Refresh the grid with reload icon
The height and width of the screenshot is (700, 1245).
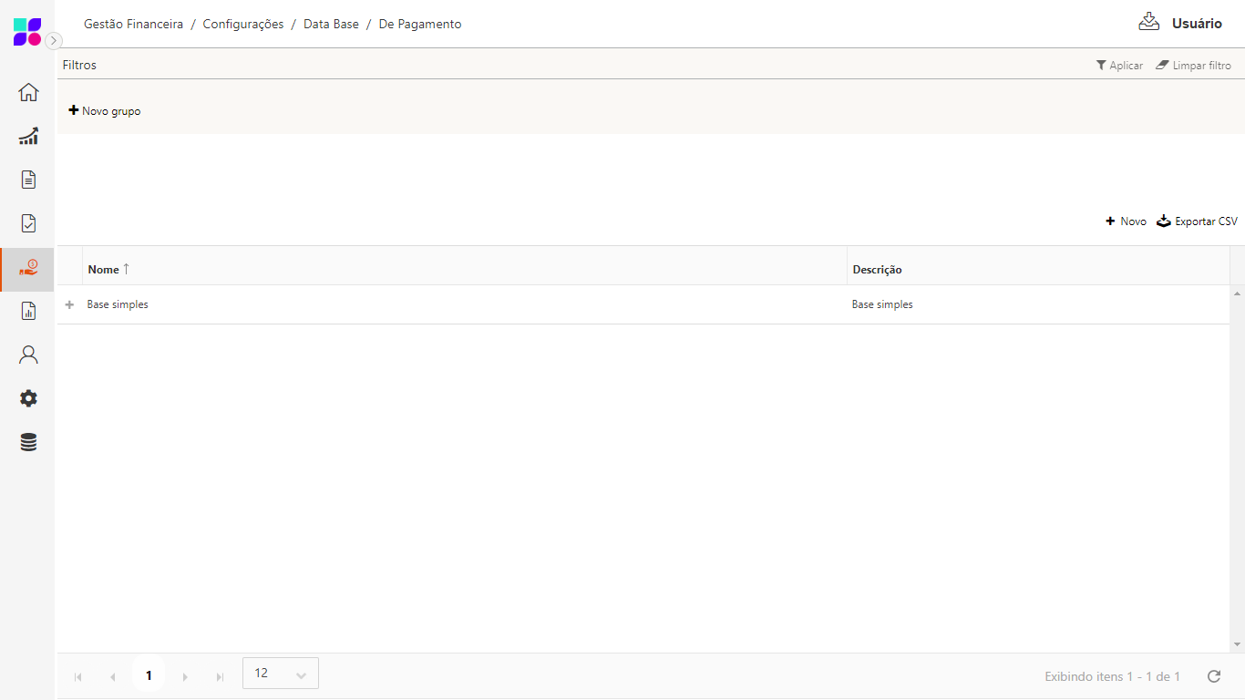[1213, 676]
